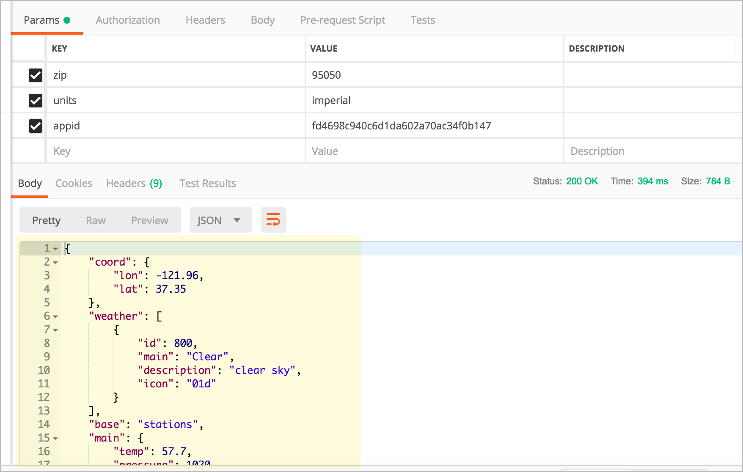
Task: Select the 95050 value cell
Action: [434, 75]
